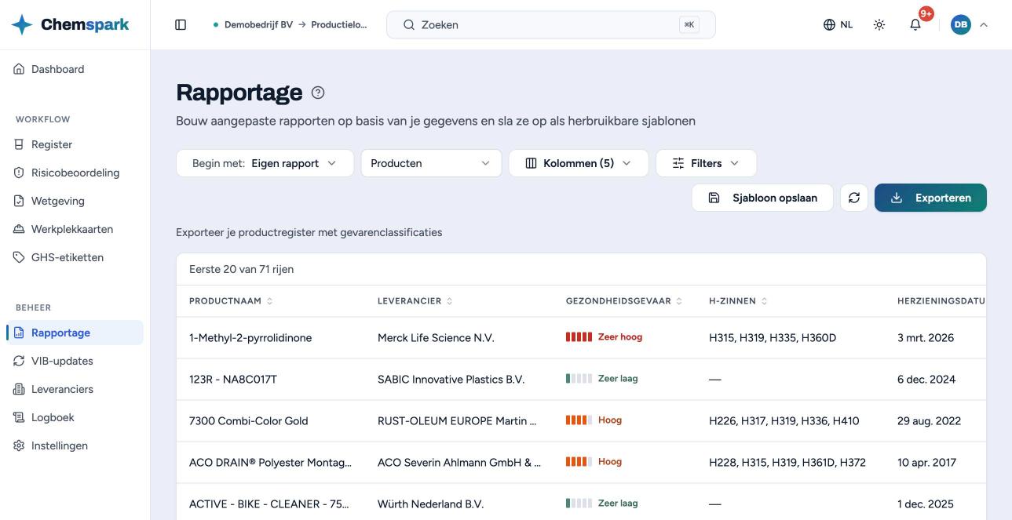The width and height of the screenshot is (1012, 520).
Task: Expand the Kolommen (5) dropdown
Action: tap(579, 163)
